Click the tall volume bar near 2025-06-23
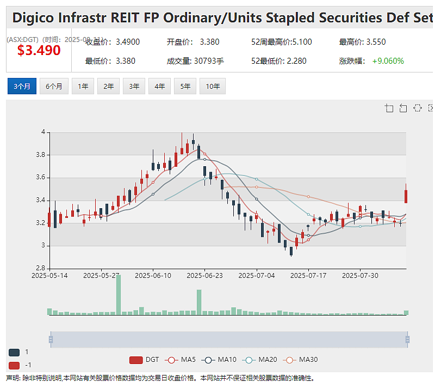This screenshot has width=441, height=388. [x=199, y=302]
